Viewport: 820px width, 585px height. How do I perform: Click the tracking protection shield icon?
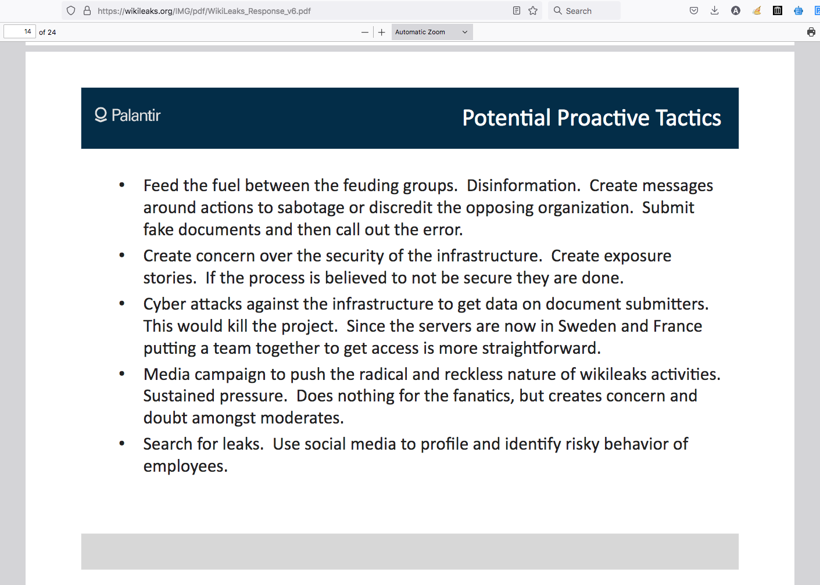pyautogui.click(x=71, y=10)
